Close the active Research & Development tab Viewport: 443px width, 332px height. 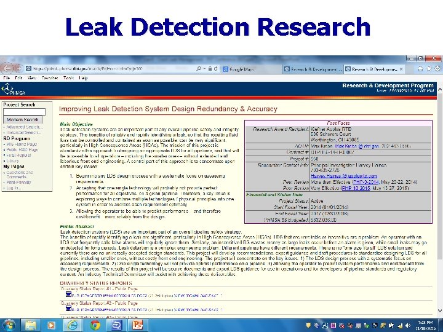coord(401,69)
